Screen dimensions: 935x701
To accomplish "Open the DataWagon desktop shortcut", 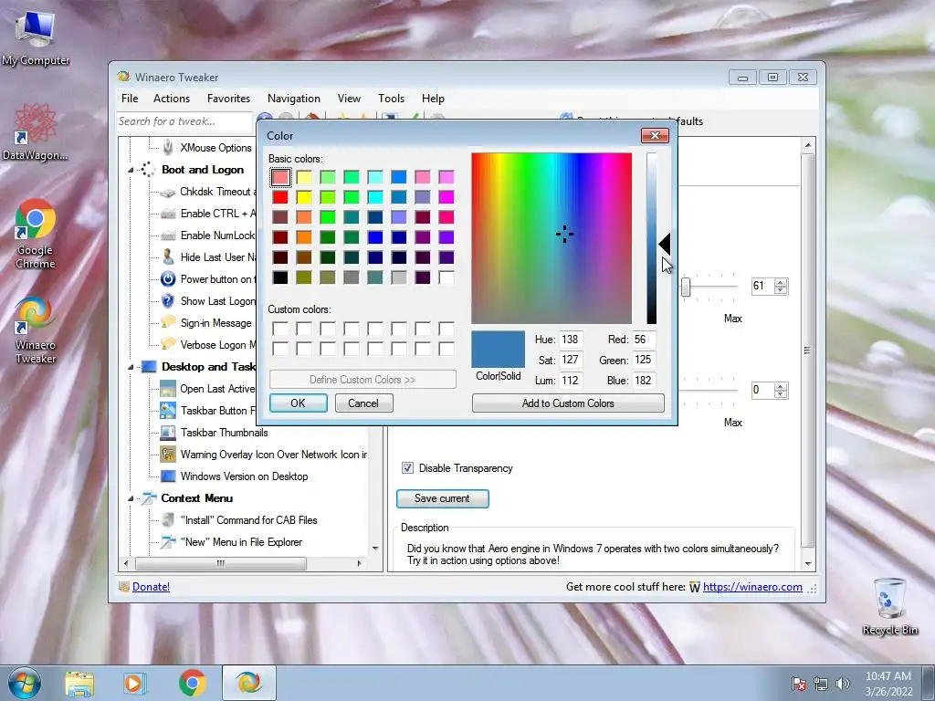I will (36, 132).
